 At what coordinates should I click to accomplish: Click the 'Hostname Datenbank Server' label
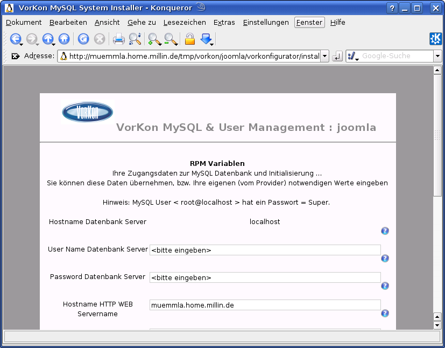pyautogui.click(x=97, y=222)
